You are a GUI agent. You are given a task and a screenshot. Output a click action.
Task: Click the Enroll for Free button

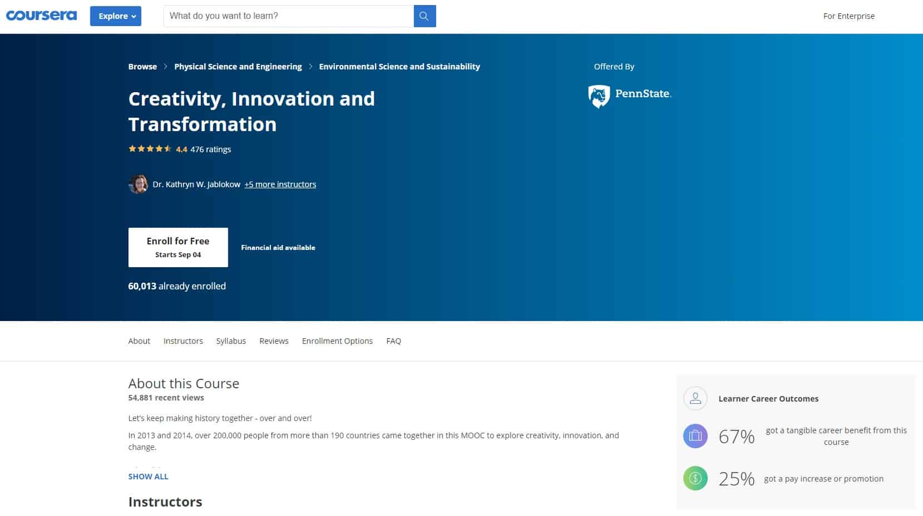[178, 247]
